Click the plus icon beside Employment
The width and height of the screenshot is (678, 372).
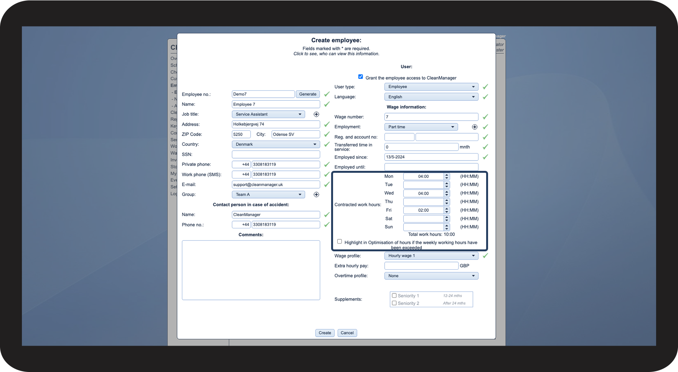click(475, 127)
